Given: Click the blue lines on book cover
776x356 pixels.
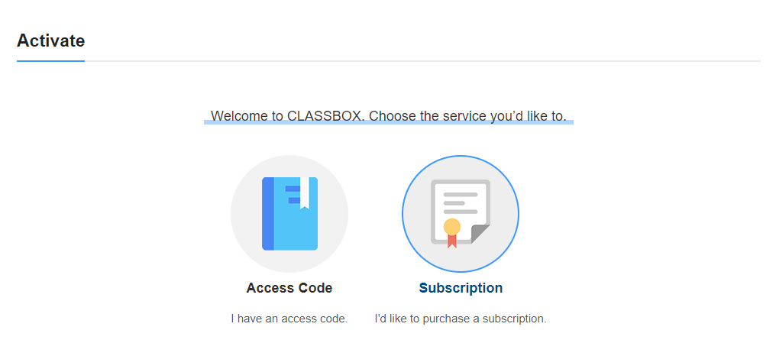Looking at the screenshot, I should coord(293,194).
